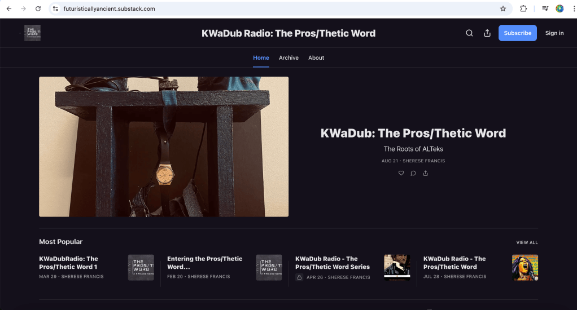The image size is (577, 310).
Task: Open the media control icon in toolbar
Action: (545, 9)
